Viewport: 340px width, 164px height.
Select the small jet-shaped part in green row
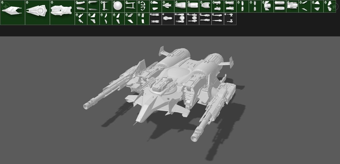point(168,6)
